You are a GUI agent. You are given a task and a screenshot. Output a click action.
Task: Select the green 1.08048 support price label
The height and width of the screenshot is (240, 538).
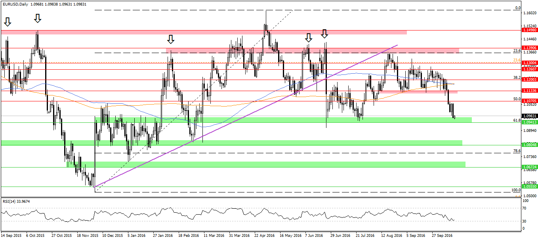pyautogui.click(x=529, y=145)
